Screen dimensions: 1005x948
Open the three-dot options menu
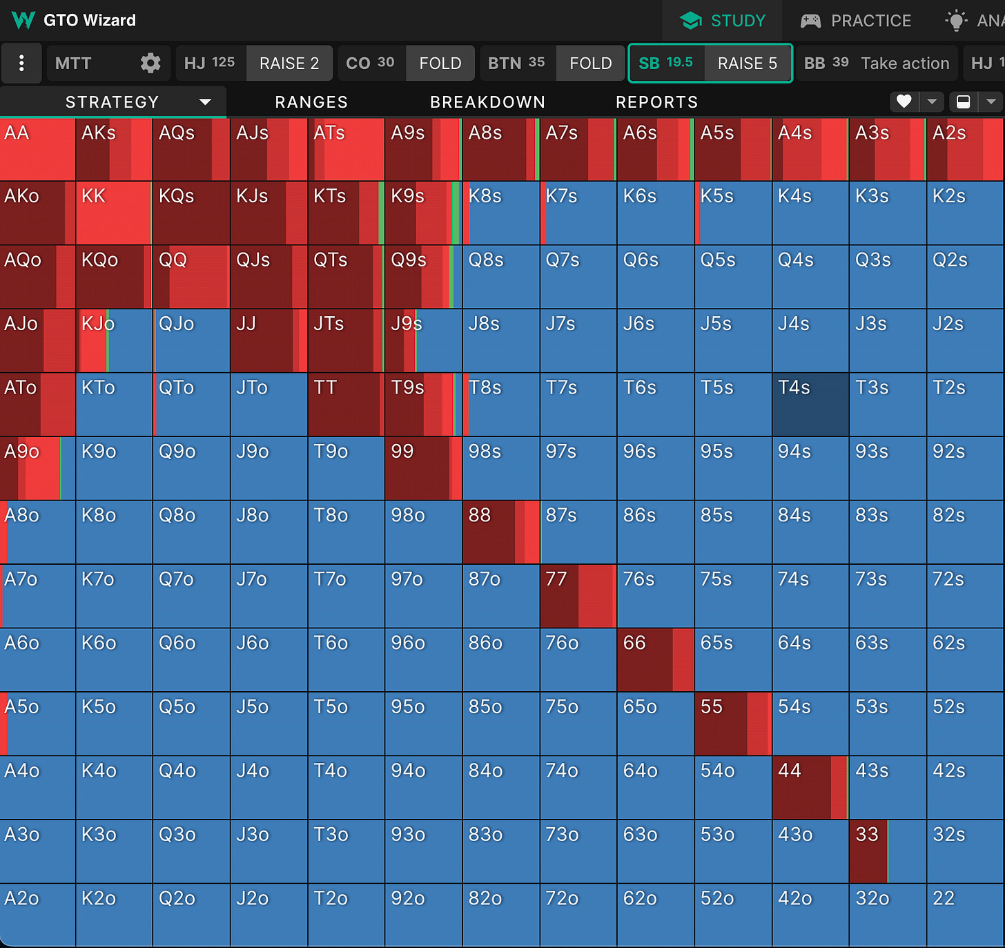(21, 64)
